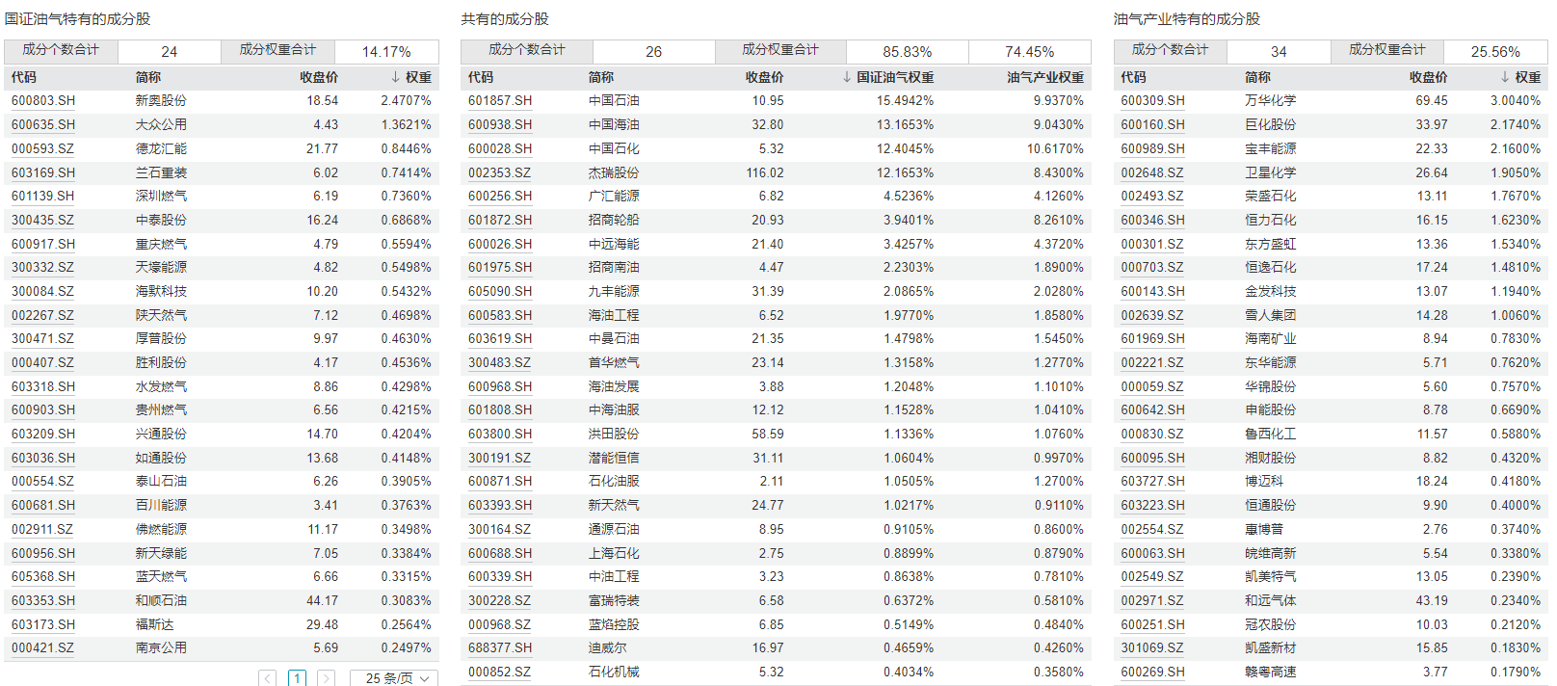Screen dimensions: 1557x686
Task: Select 中国海油 weight value 13.1653%
Action: click(x=905, y=124)
